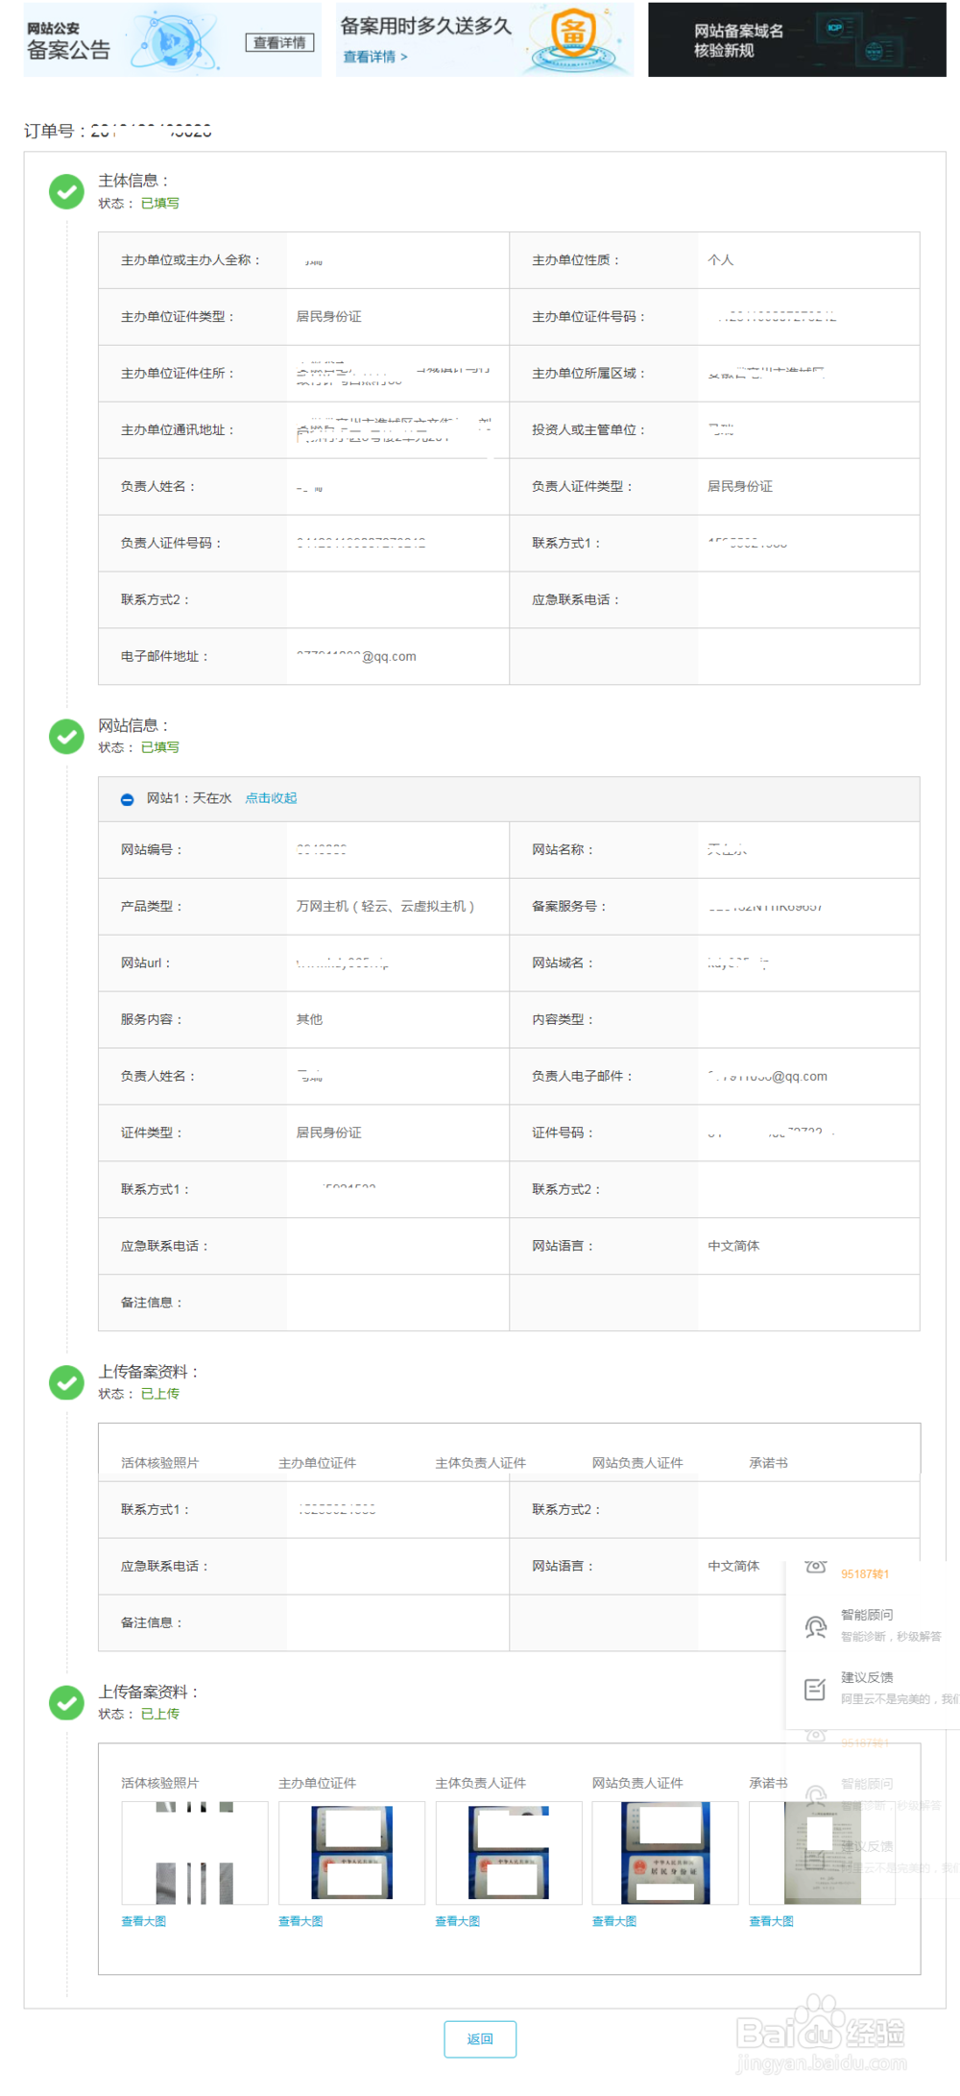Click the 投资人或主管单位 label
960x2096 pixels.
tap(588, 430)
